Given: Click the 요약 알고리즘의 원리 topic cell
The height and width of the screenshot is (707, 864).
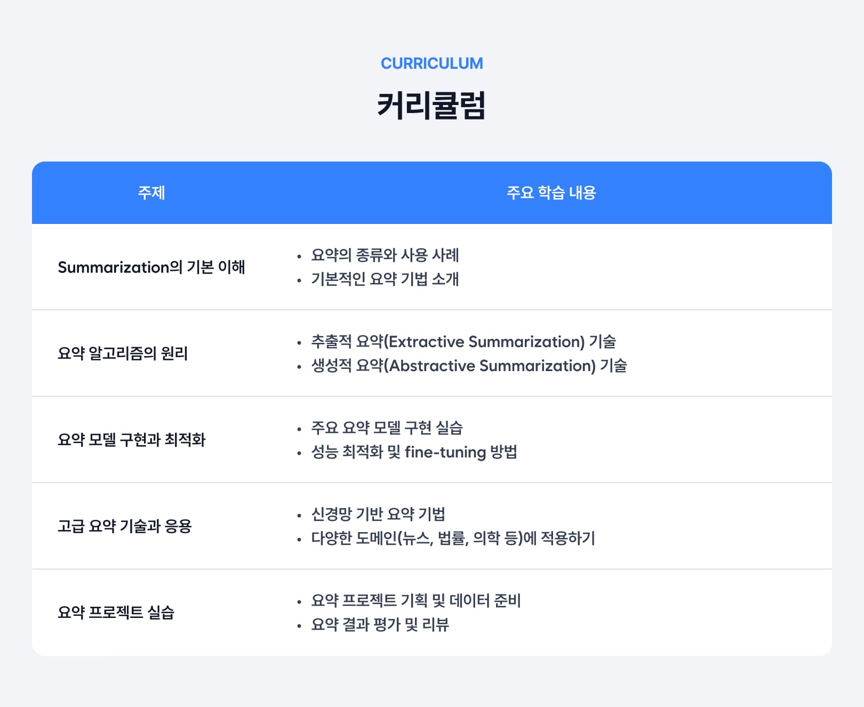Looking at the screenshot, I should [123, 353].
